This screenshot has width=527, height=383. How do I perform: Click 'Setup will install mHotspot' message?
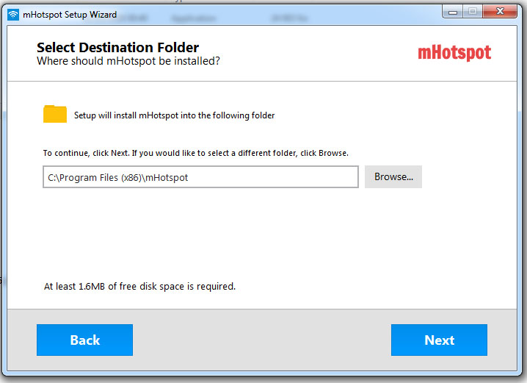click(x=174, y=115)
